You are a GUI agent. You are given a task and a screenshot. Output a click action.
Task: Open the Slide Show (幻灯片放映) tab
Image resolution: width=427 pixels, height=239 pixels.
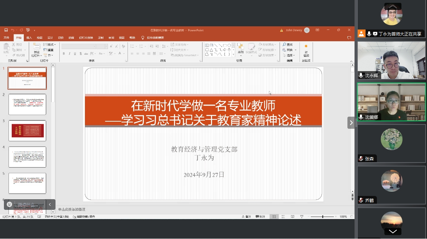coord(86,38)
